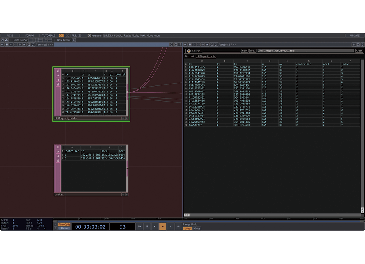Open the right pane type dropdown arrow

(x=185, y=45)
